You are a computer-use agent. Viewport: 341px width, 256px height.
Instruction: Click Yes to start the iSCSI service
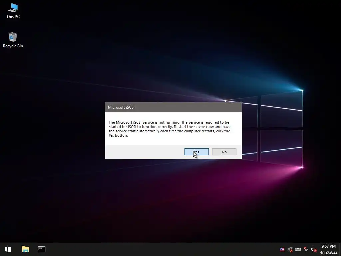196,152
